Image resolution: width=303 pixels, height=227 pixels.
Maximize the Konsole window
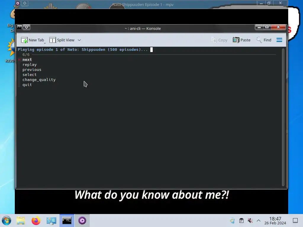[x=267, y=27]
